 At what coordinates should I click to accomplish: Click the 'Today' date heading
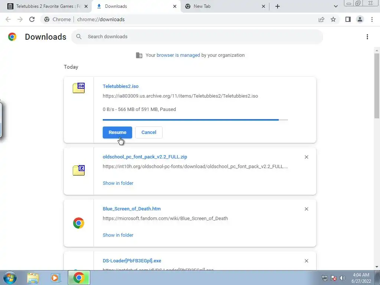point(71,67)
